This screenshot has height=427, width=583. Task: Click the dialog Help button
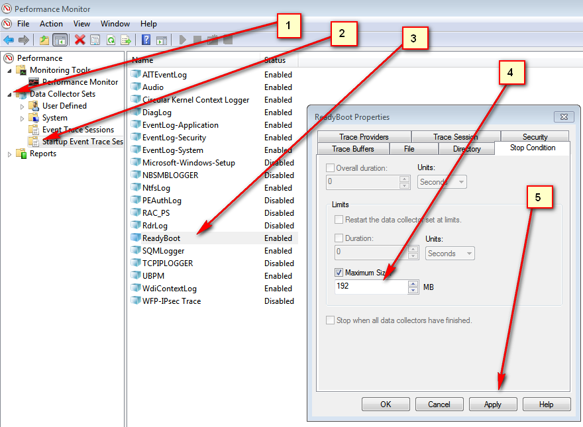546,404
